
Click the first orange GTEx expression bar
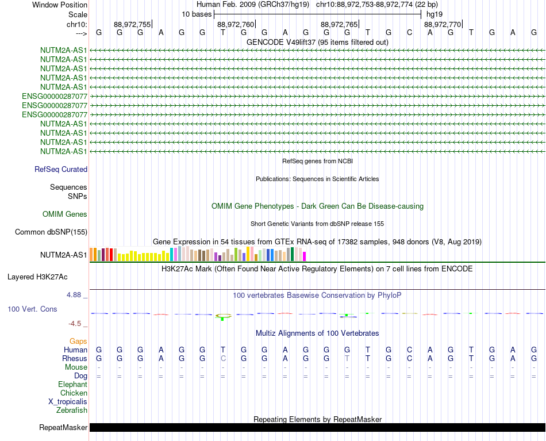tap(91, 254)
